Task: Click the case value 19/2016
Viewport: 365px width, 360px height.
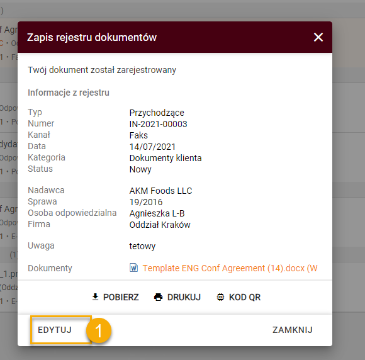Action: pyautogui.click(x=146, y=202)
